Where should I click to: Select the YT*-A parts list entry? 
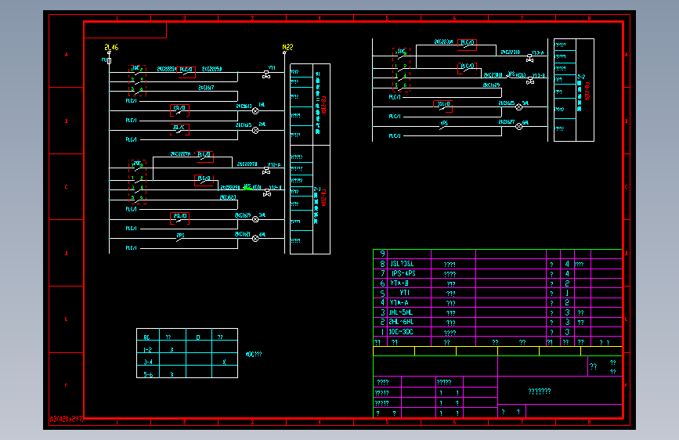coord(399,303)
